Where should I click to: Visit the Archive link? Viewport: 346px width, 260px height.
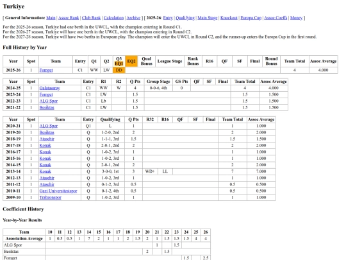tap(133, 18)
